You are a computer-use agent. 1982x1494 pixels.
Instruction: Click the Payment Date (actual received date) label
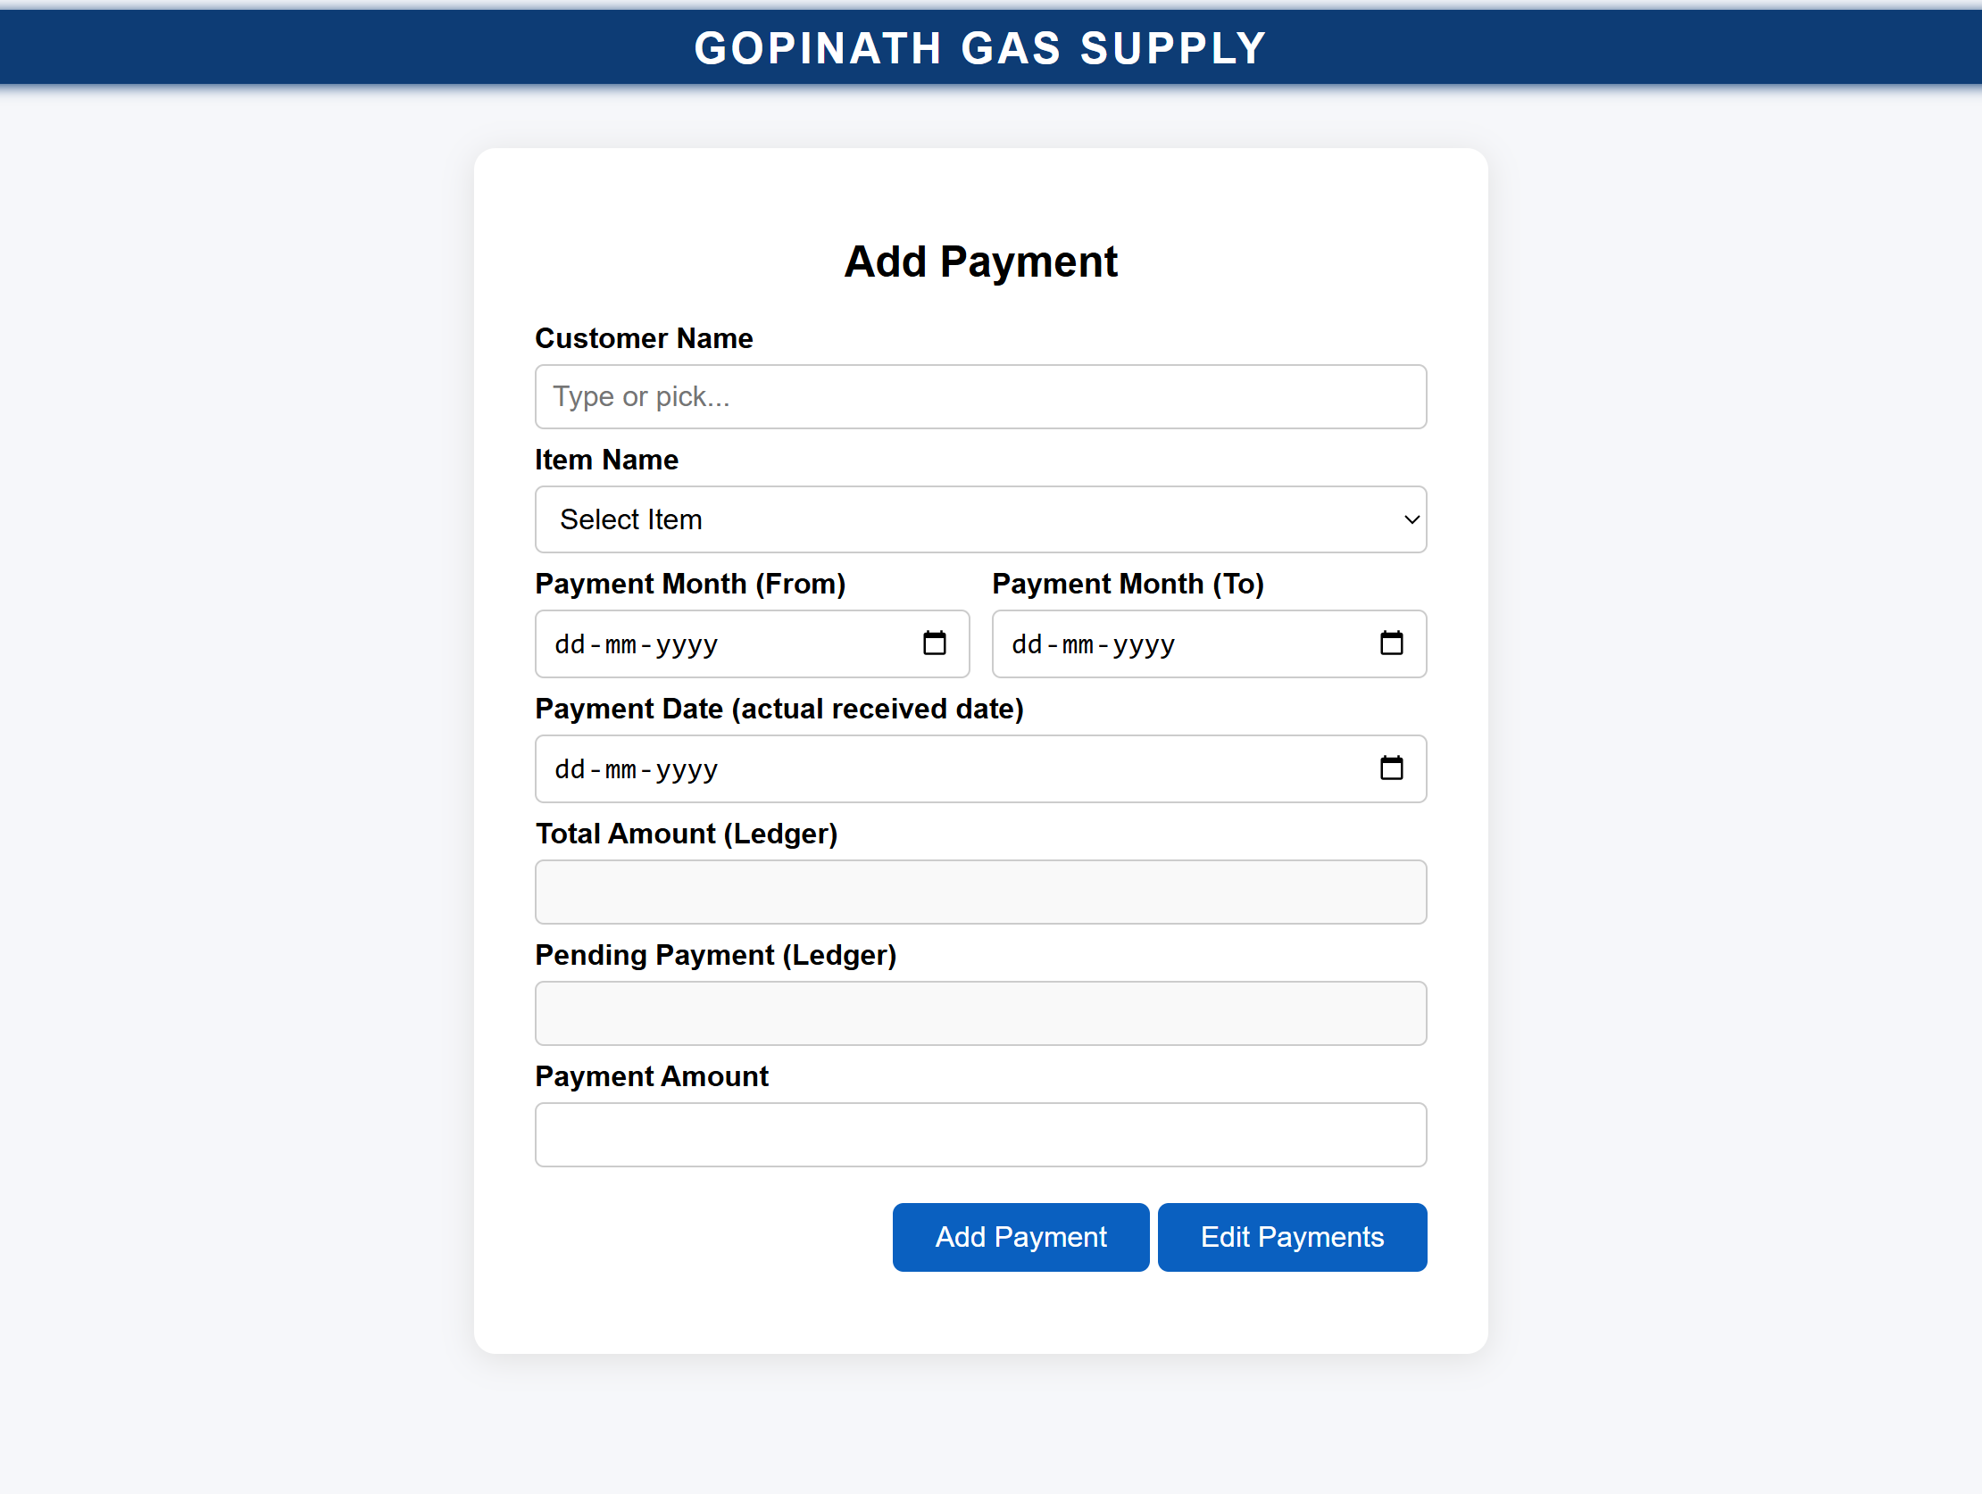coord(779,710)
